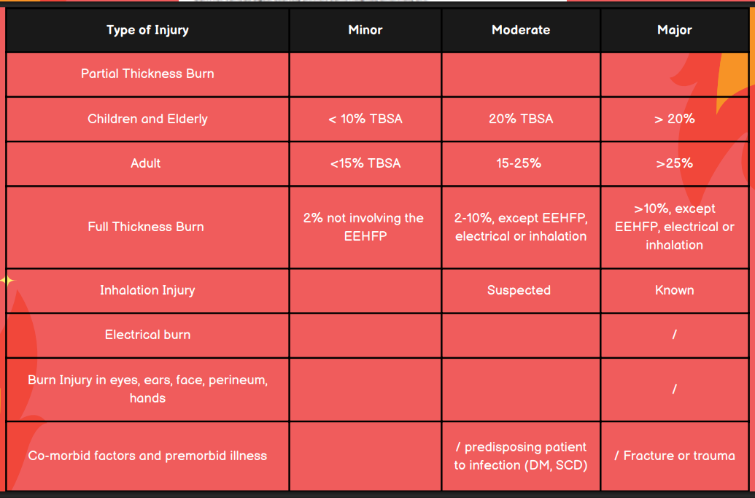Click the "Minor" column header

(365, 30)
